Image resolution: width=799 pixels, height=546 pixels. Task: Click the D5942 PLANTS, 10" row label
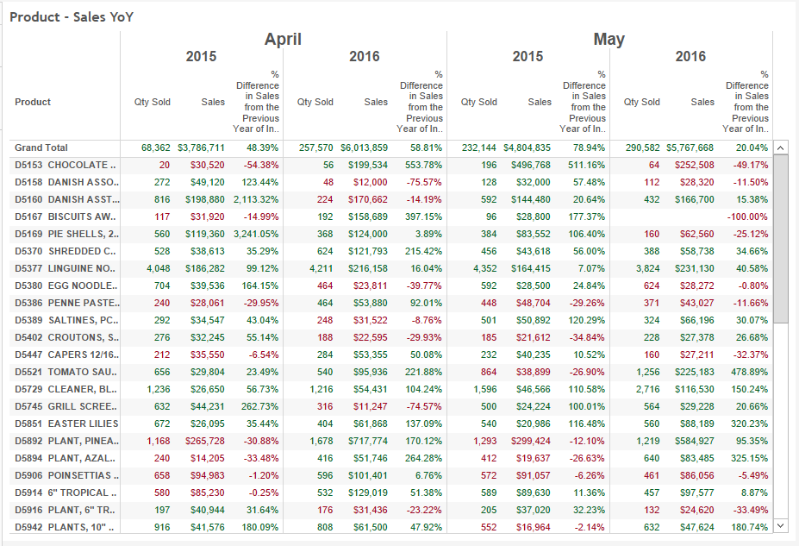point(66,527)
